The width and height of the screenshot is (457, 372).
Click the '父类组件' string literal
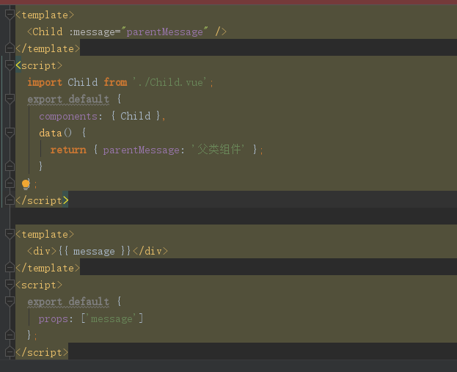click(218, 150)
